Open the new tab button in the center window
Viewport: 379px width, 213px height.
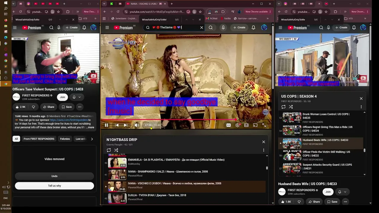click(172, 4)
